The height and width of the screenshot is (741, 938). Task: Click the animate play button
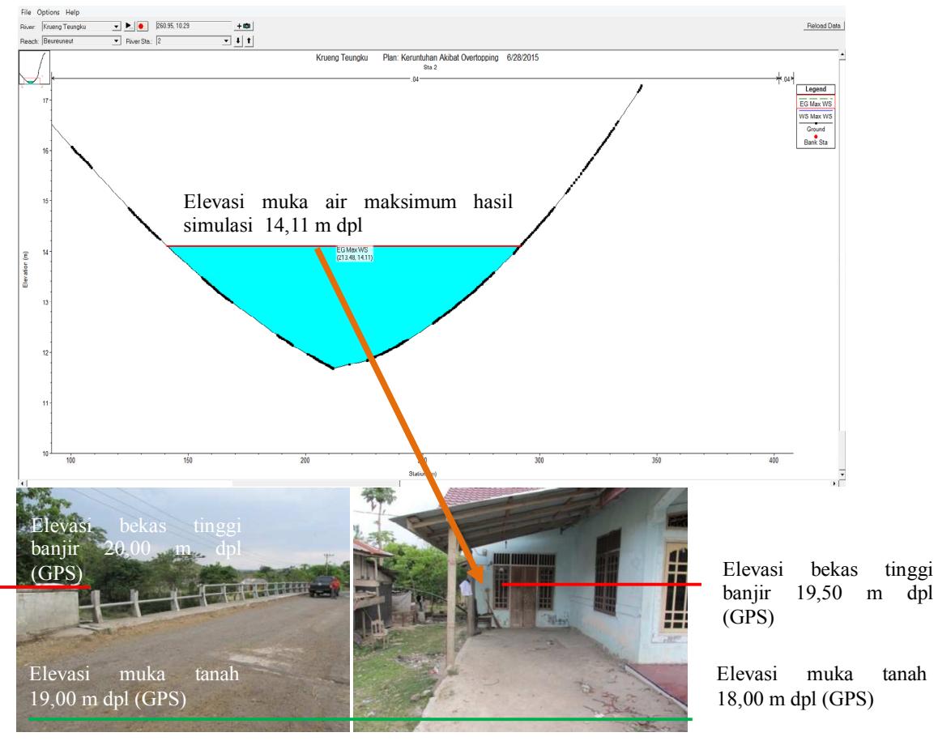129,26
